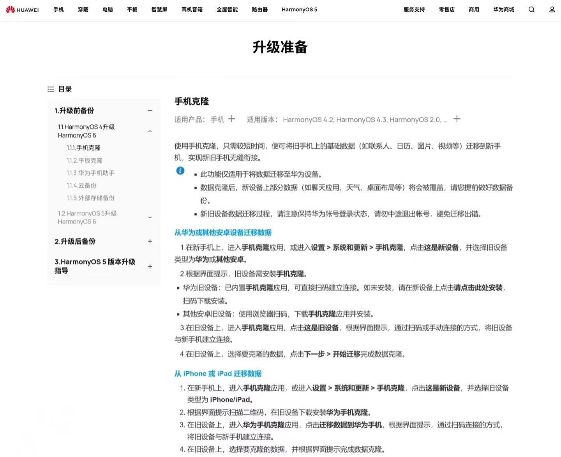Click the 手机克隆 article title
The width and height of the screenshot is (561, 457).
click(x=192, y=102)
